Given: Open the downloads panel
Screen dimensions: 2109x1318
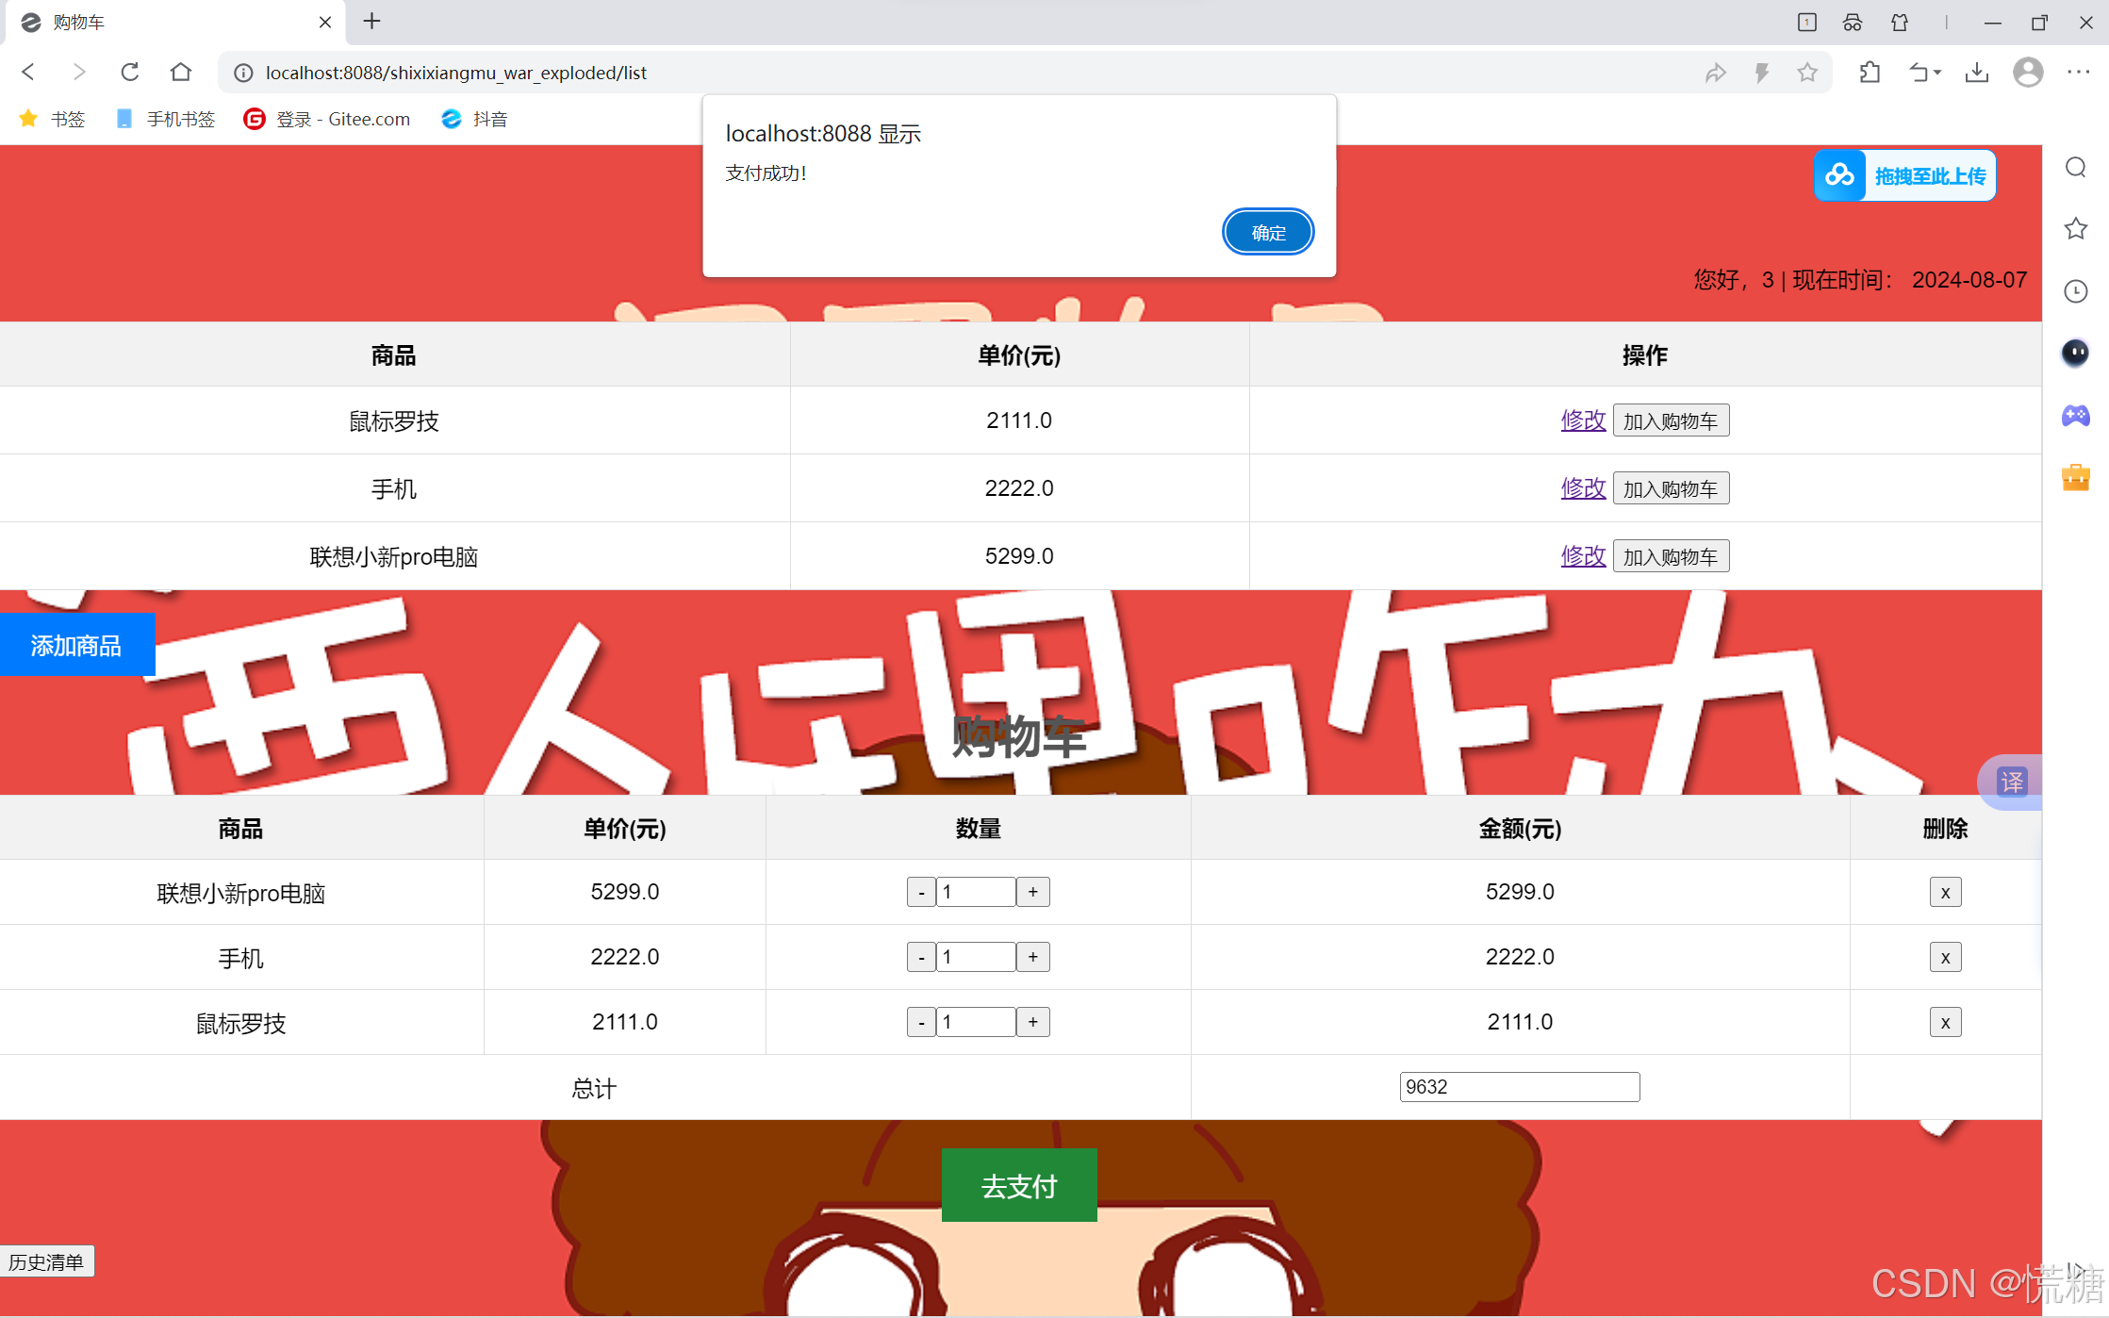Looking at the screenshot, I should coord(1977,73).
